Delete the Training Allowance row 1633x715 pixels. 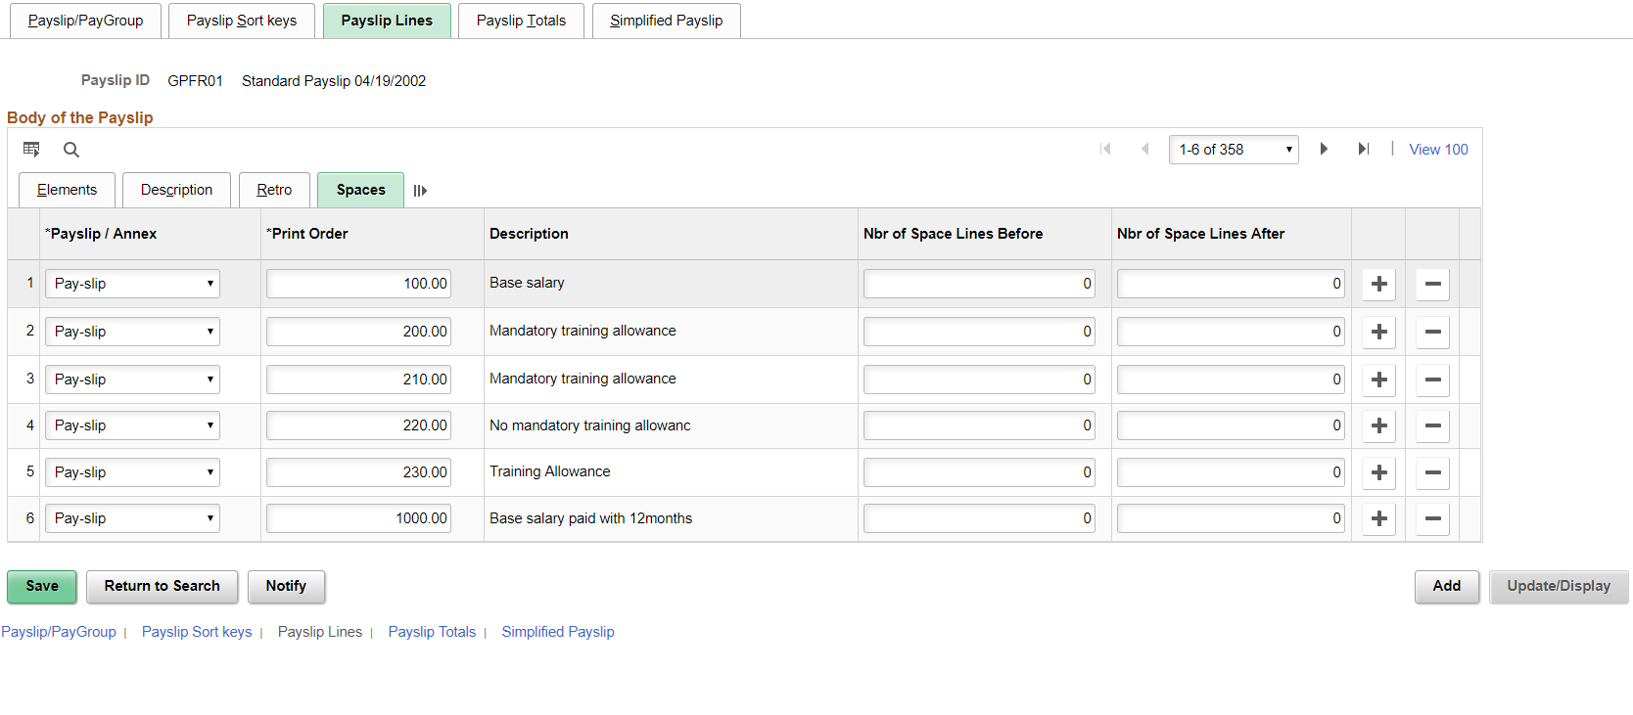(1432, 472)
